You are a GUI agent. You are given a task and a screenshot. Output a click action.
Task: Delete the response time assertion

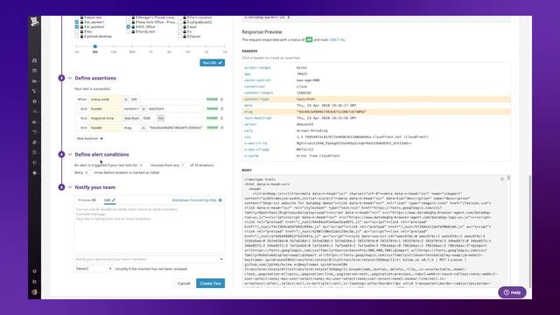221,118
